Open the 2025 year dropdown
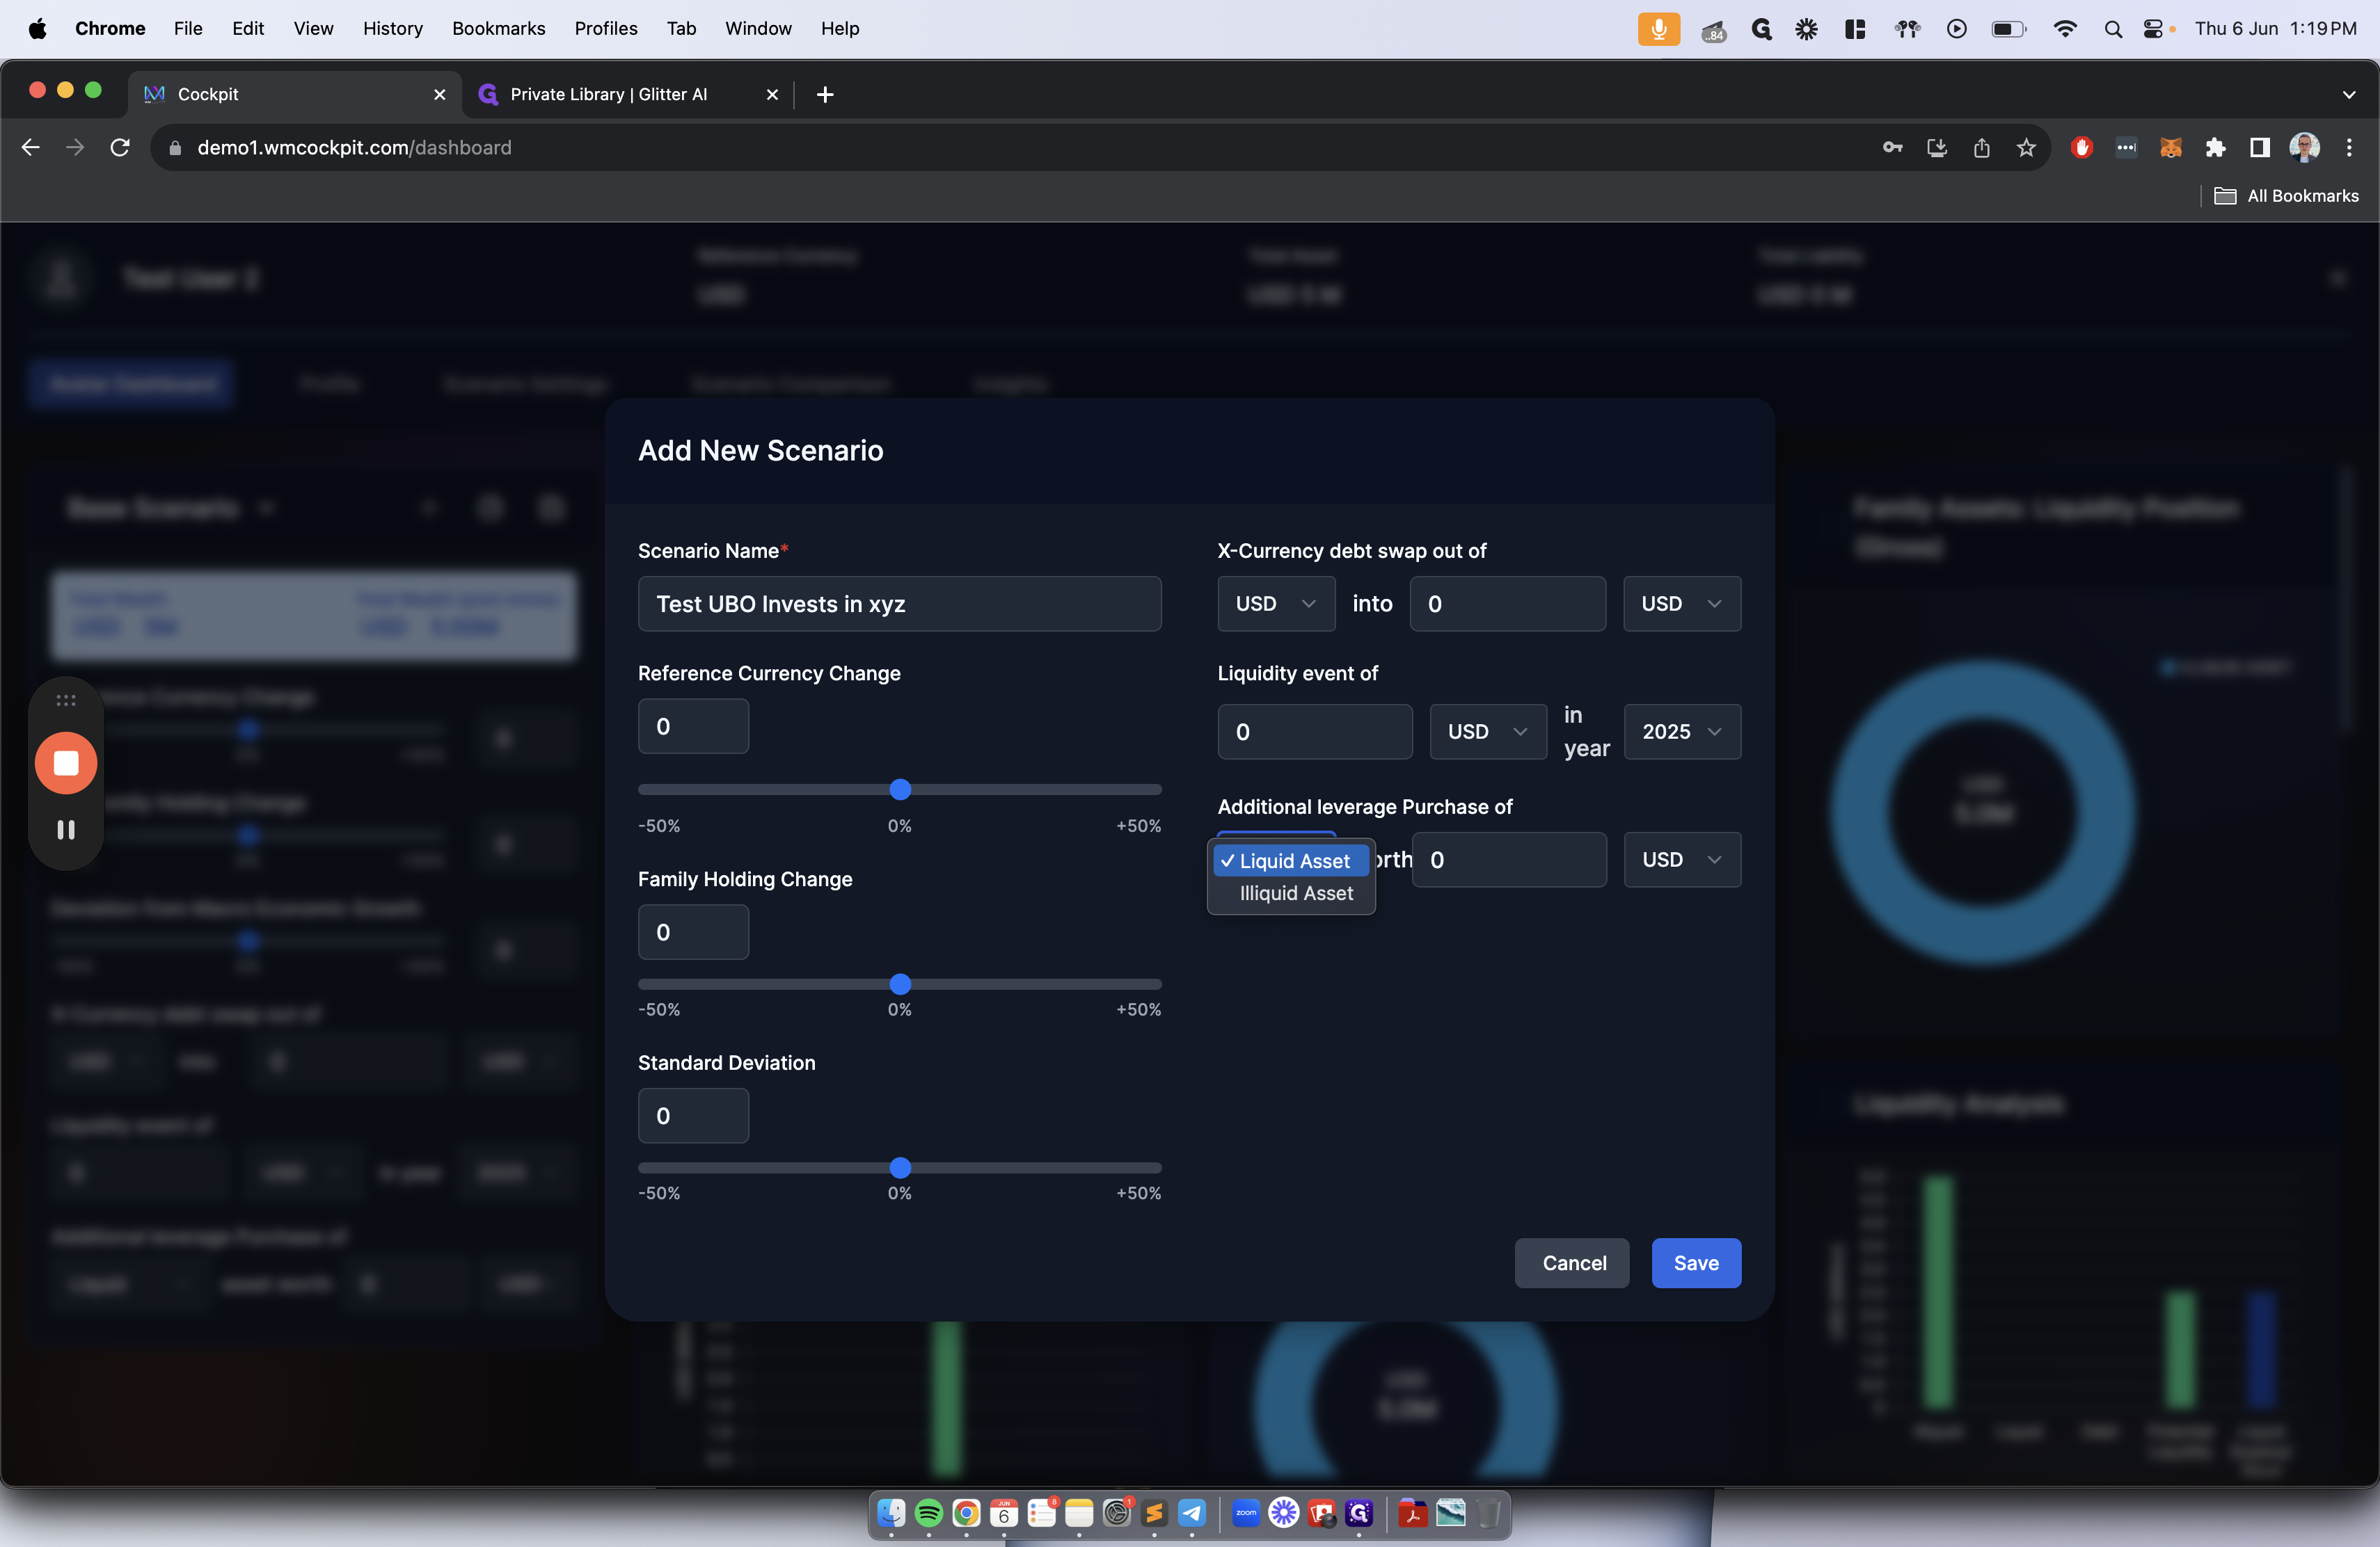 pyautogui.click(x=1682, y=732)
